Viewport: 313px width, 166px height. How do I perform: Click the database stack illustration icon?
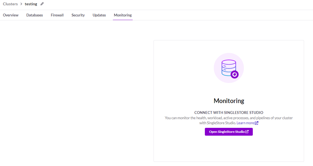point(229,68)
